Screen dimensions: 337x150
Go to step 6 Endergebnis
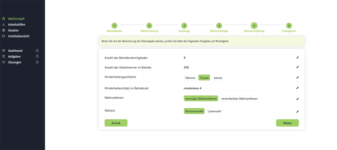289,26
